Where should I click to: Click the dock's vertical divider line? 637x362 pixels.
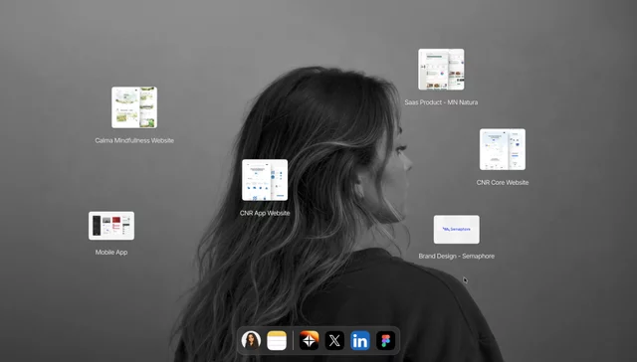(293, 340)
